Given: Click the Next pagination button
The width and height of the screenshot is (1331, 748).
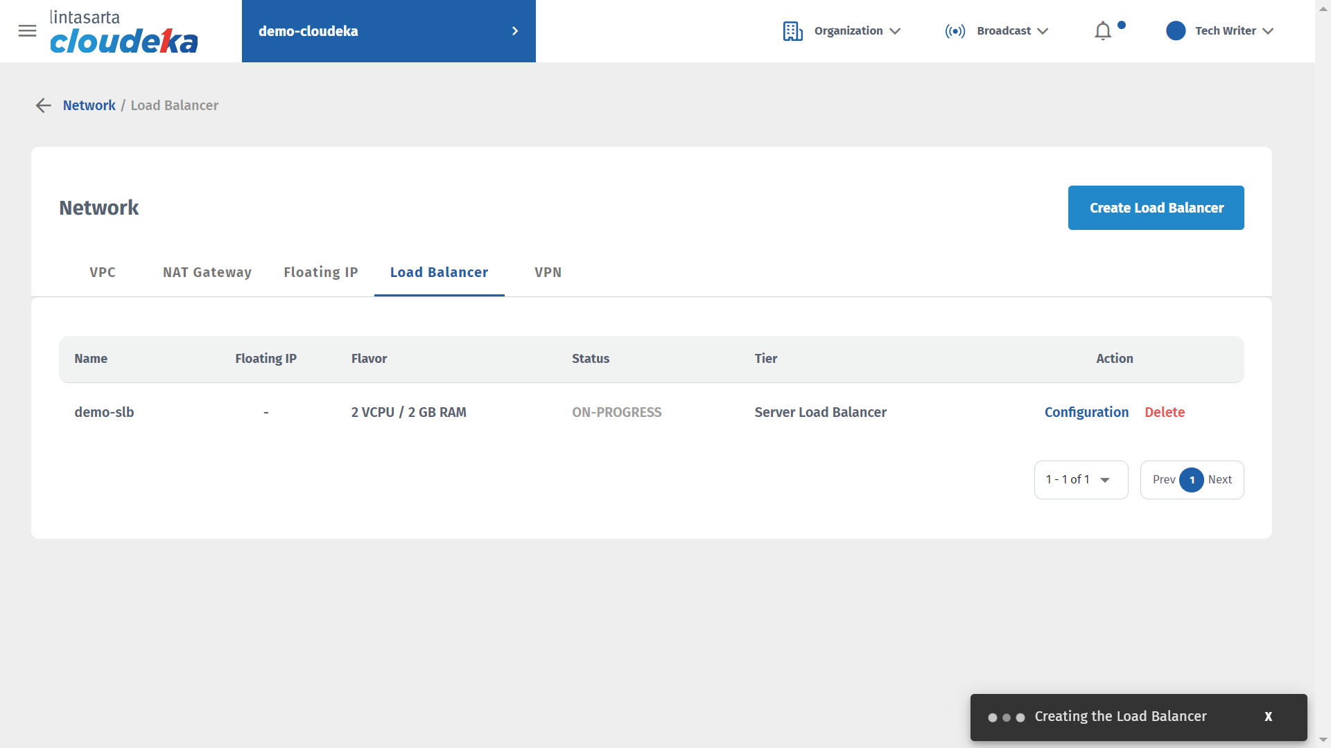Looking at the screenshot, I should [x=1220, y=480].
